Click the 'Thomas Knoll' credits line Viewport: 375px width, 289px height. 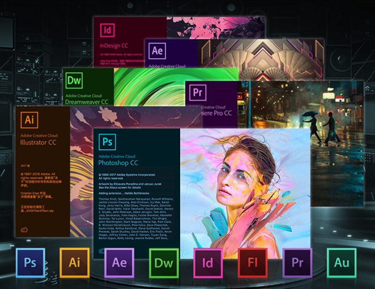click(136, 199)
